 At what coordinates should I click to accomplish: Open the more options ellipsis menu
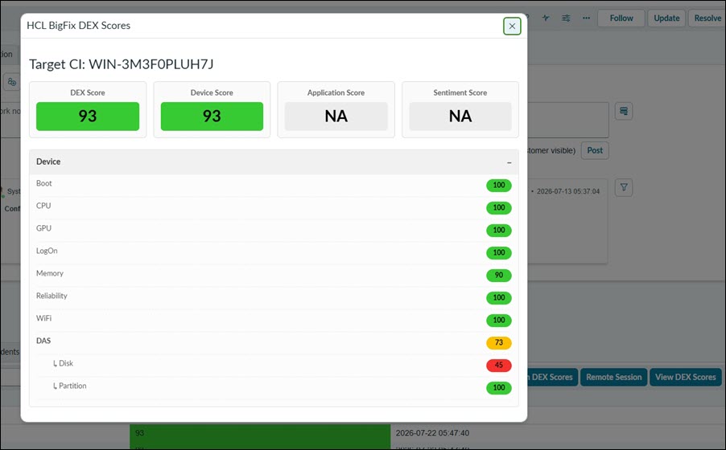[x=586, y=18]
